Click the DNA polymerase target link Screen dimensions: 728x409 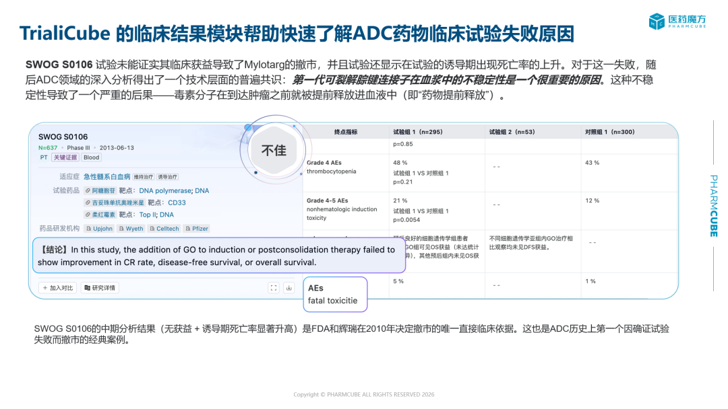pos(165,190)
